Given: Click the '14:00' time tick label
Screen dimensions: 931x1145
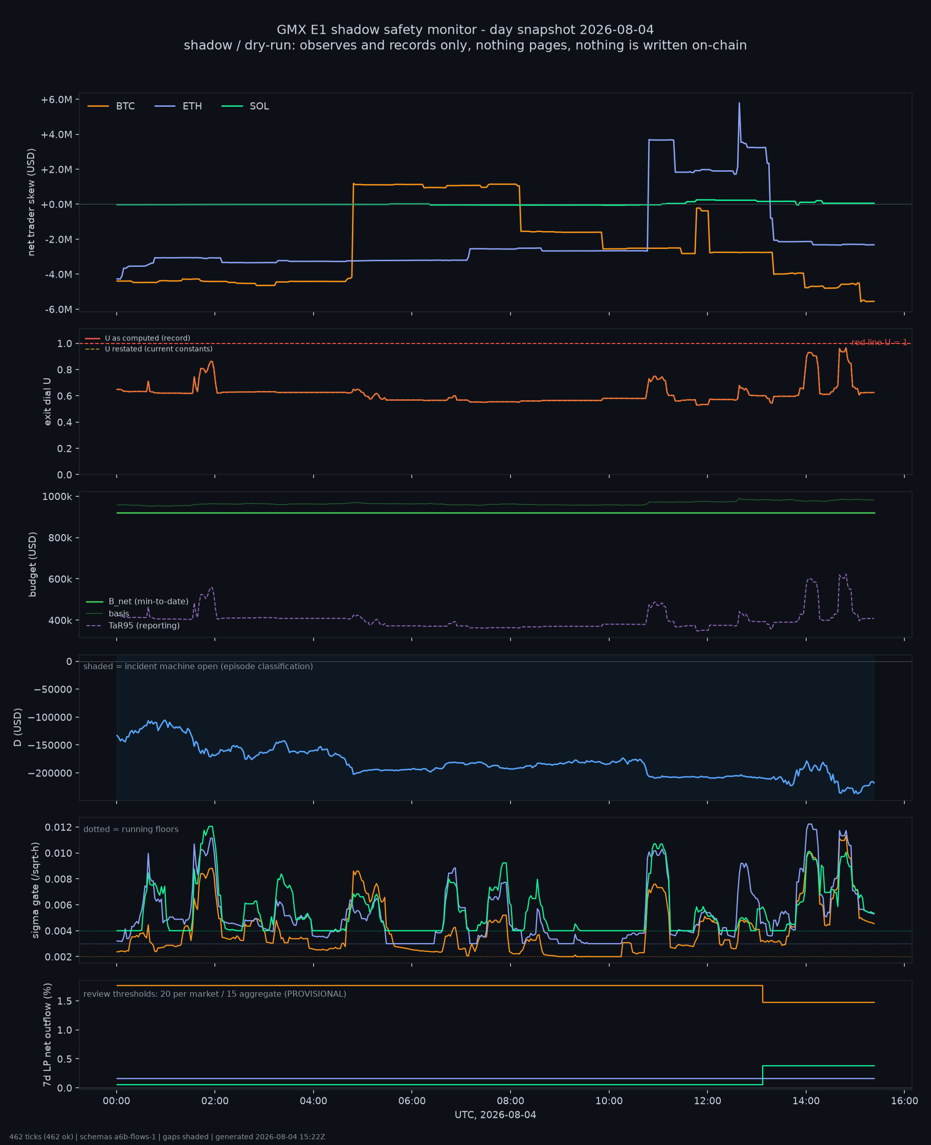Looking at the screenshot, I should [x=806, y=1101].
